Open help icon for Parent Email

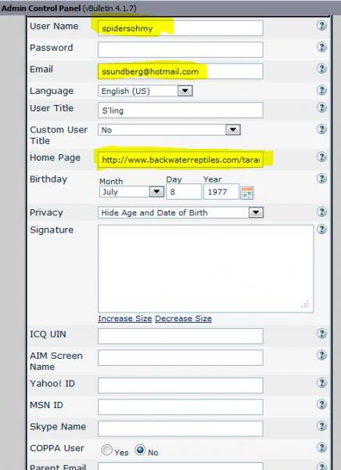[321, 466]
